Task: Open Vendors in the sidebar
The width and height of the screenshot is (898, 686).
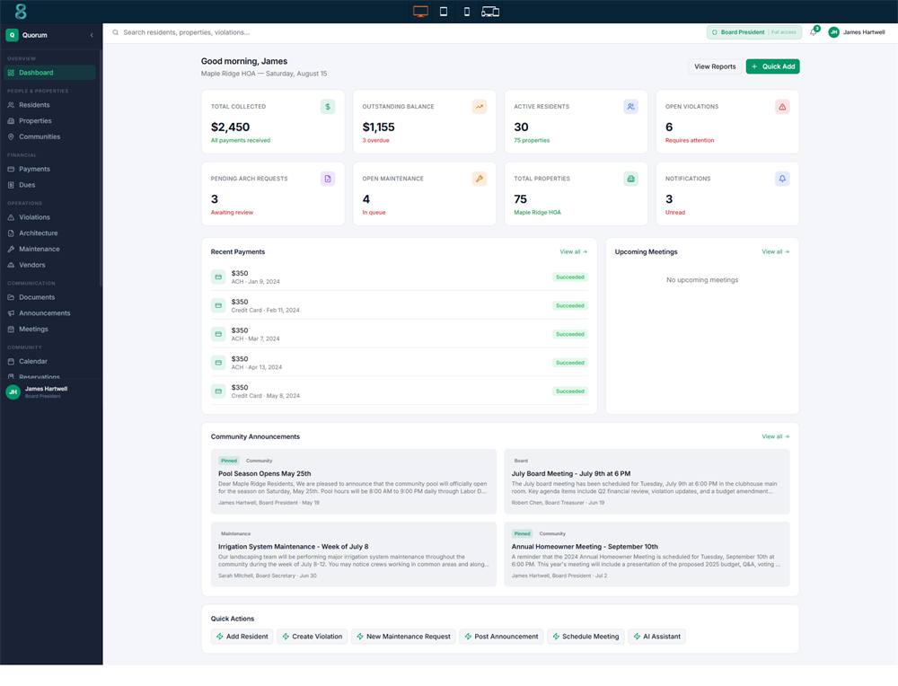Action: tap(49, 265)
